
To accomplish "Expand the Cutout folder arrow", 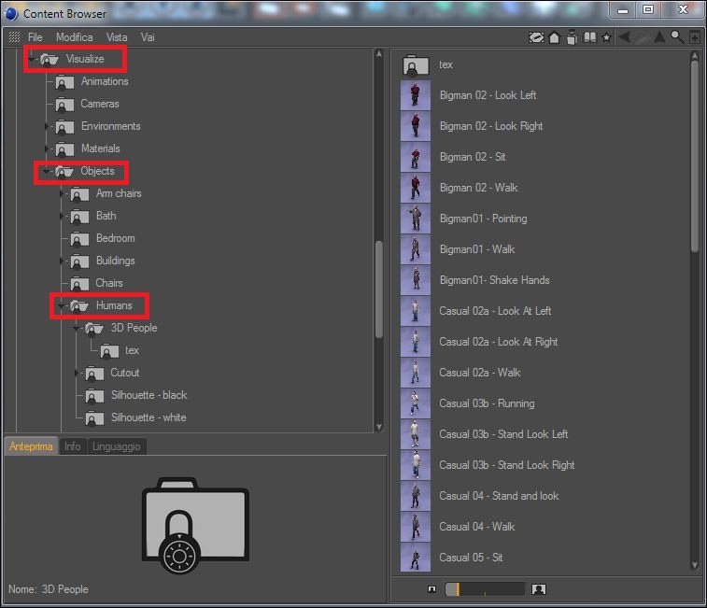I will coord(77,373).
